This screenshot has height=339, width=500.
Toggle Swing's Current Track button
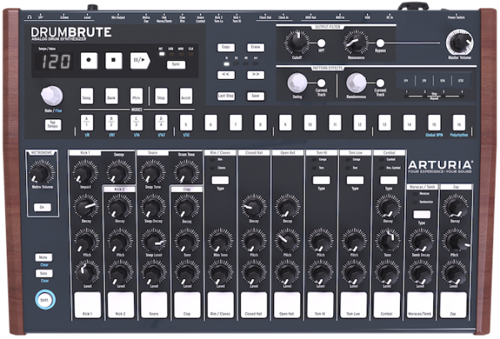[321, 83]
